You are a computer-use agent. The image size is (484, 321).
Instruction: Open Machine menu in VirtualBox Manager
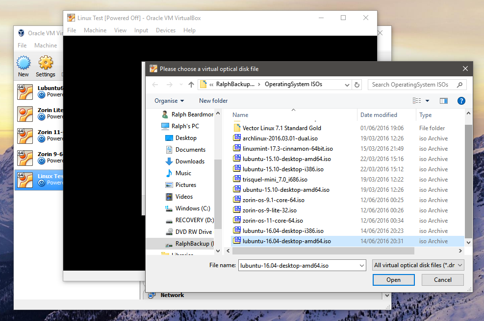tap(46, 46)
